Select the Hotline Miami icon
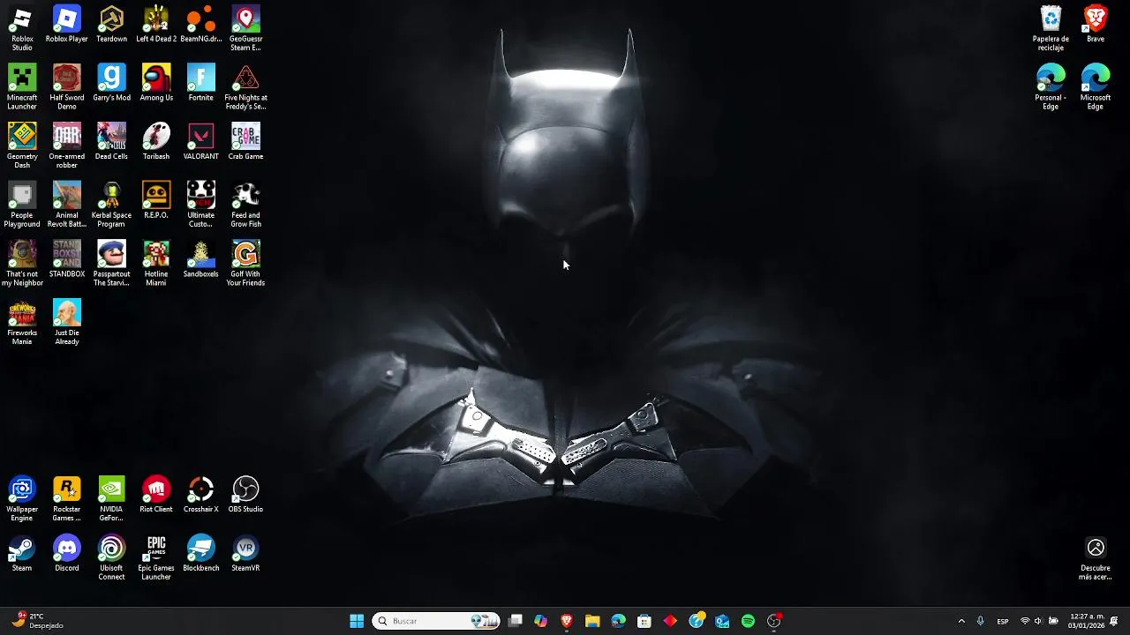1130x635 pixels. coord(156,265)
